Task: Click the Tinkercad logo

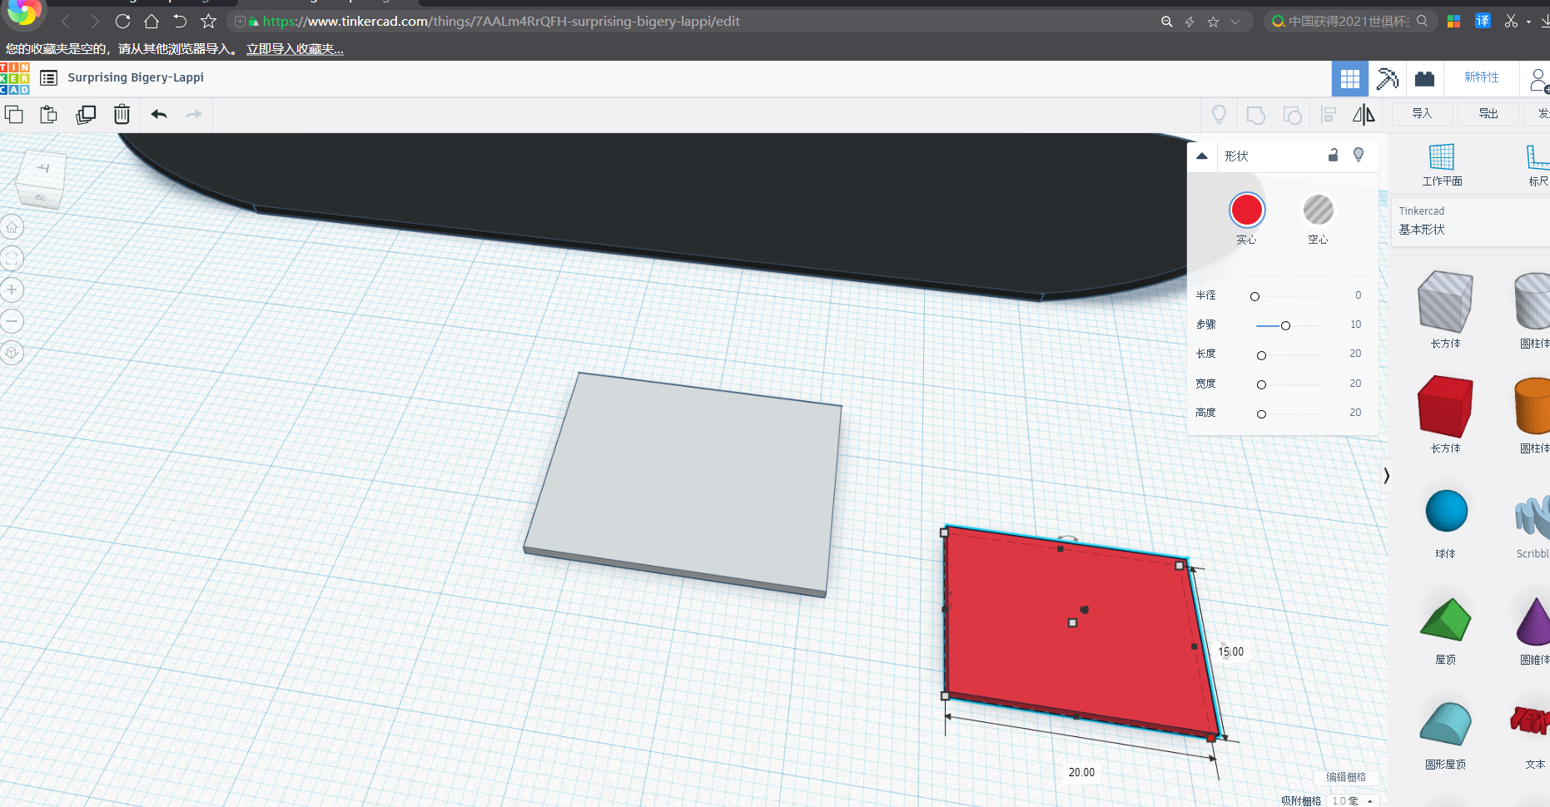Action: [x=15, y=78]
